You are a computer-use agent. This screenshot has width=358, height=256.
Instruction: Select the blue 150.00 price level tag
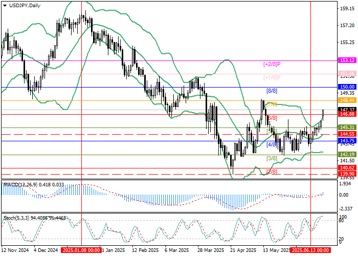coord(347,87)
